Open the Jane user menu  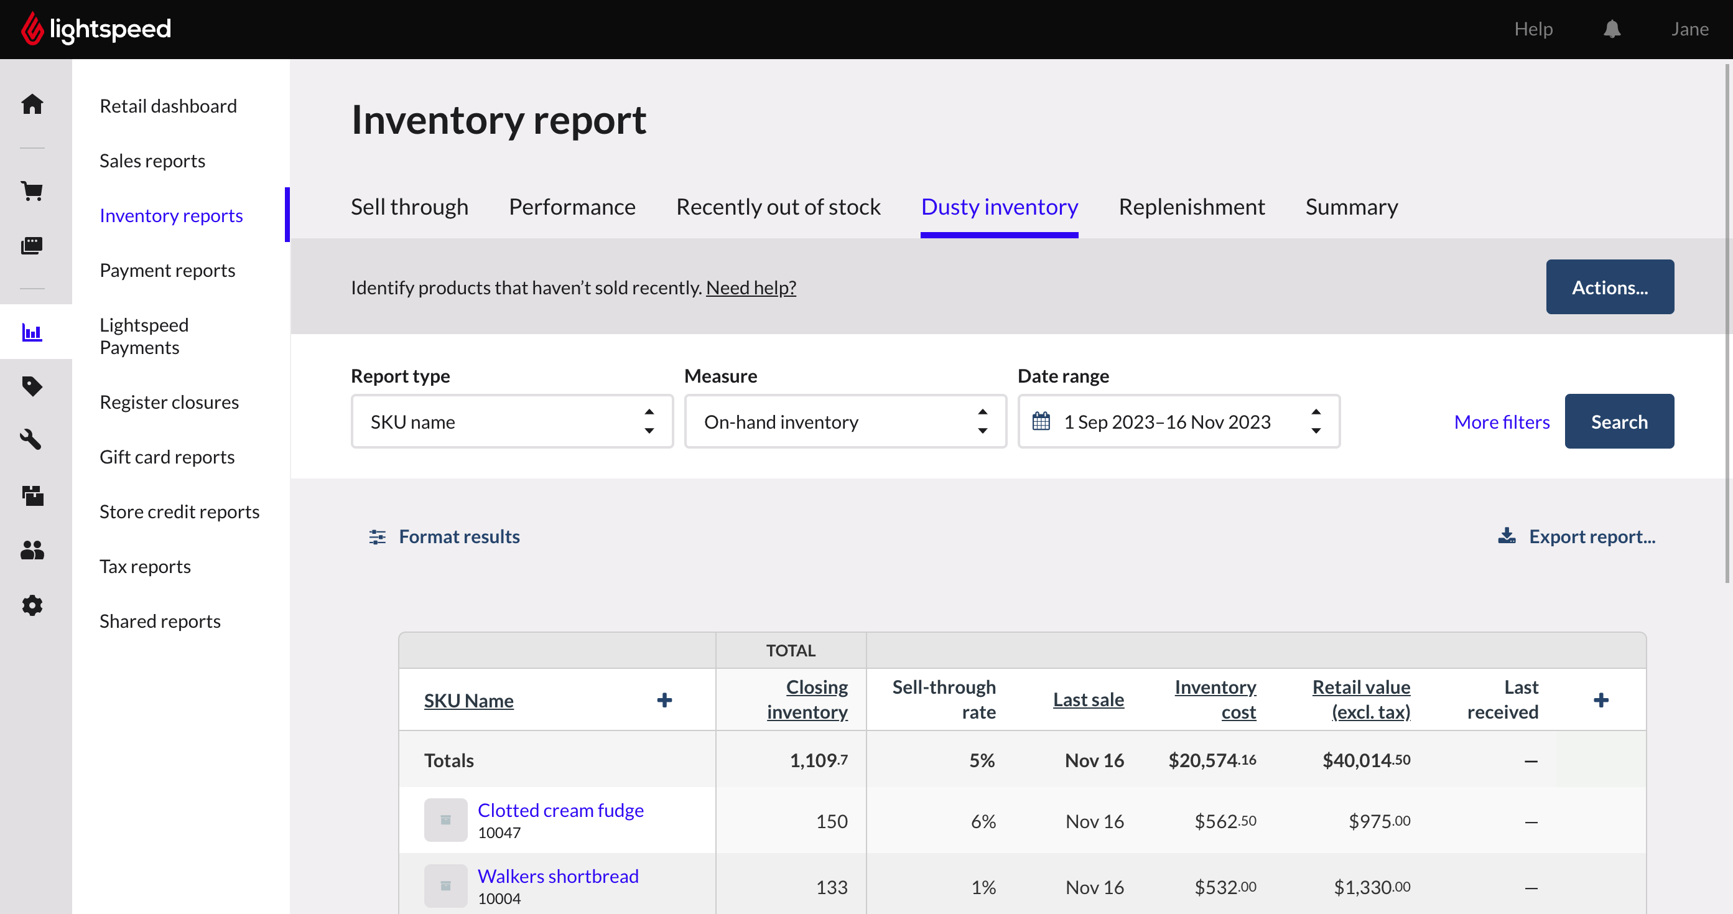[x=1689, y=29]
